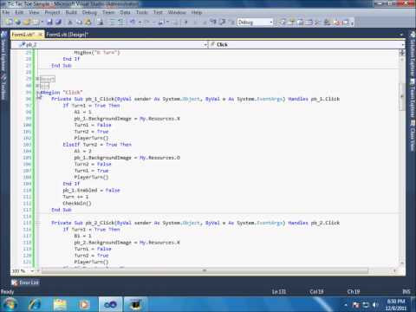Screen dimensions: 416x312
Task: Click the Start Debugging play icon
Action: 186,22
